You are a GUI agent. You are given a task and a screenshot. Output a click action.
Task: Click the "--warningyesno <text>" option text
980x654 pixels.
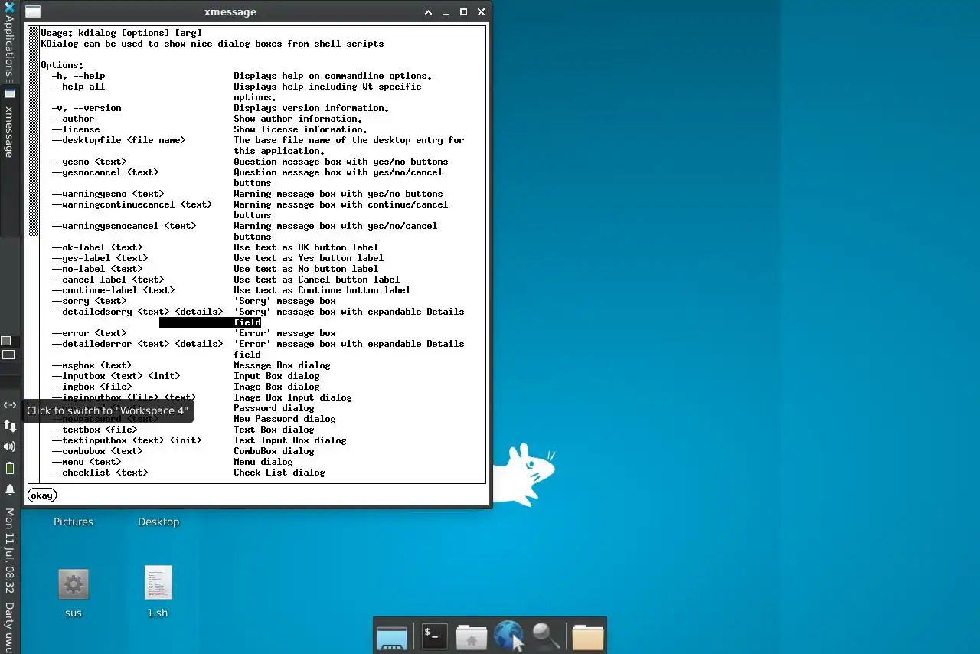[x=108, y=194]
